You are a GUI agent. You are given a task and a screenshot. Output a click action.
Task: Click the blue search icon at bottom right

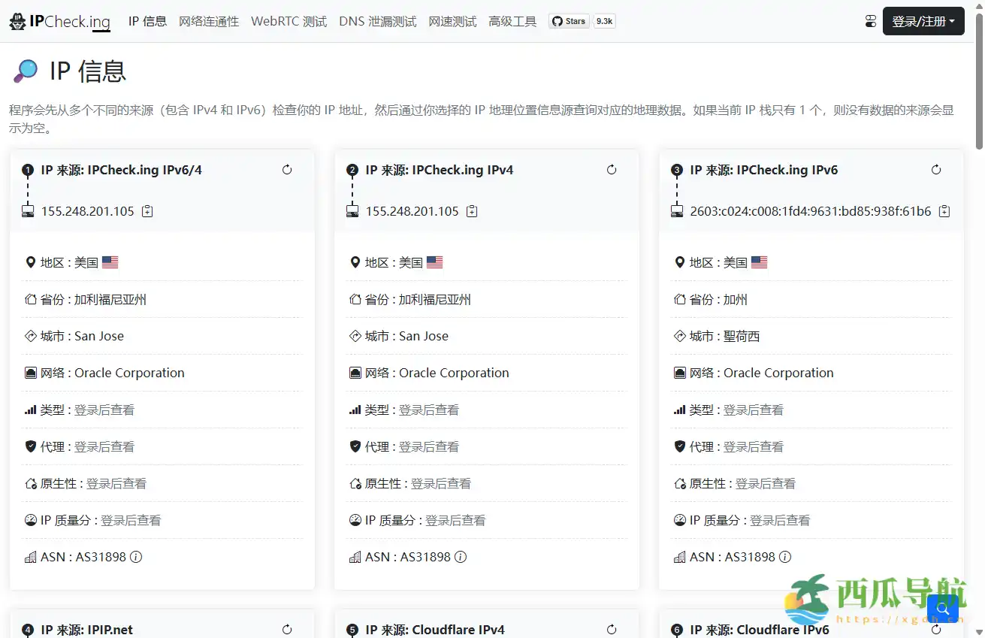click(x=943, y=609)
